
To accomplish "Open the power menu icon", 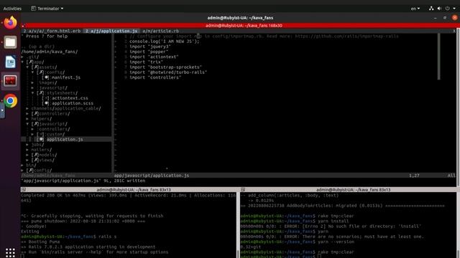I will coord(447,9).
